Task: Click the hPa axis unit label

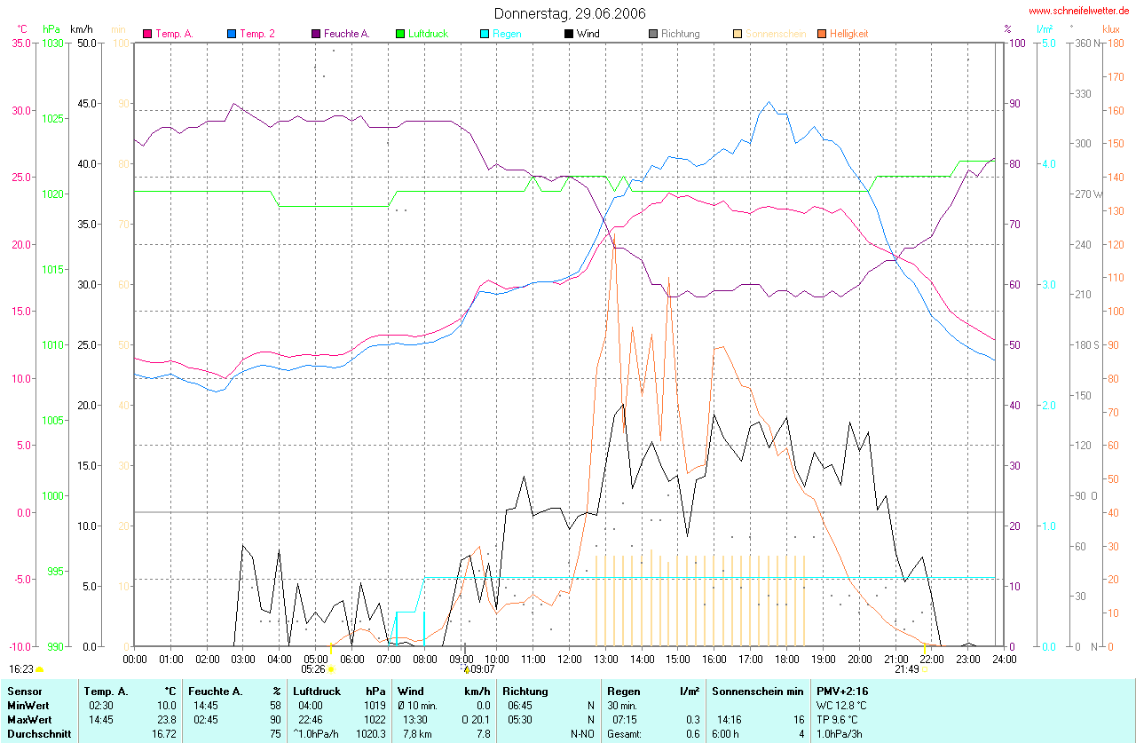Action: point(51,29)
